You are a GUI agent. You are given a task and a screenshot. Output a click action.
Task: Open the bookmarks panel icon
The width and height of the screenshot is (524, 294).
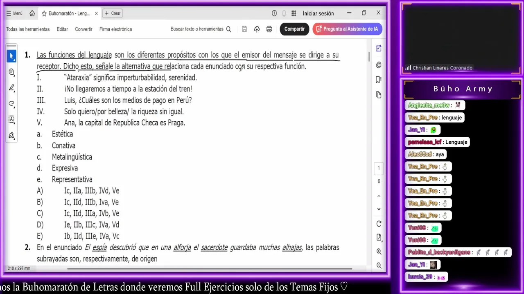(x=379, y=80)
